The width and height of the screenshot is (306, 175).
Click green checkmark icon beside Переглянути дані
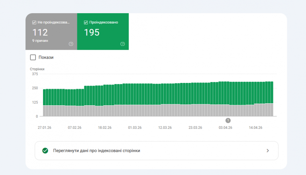pyautogui.click(x=45, y=151)
